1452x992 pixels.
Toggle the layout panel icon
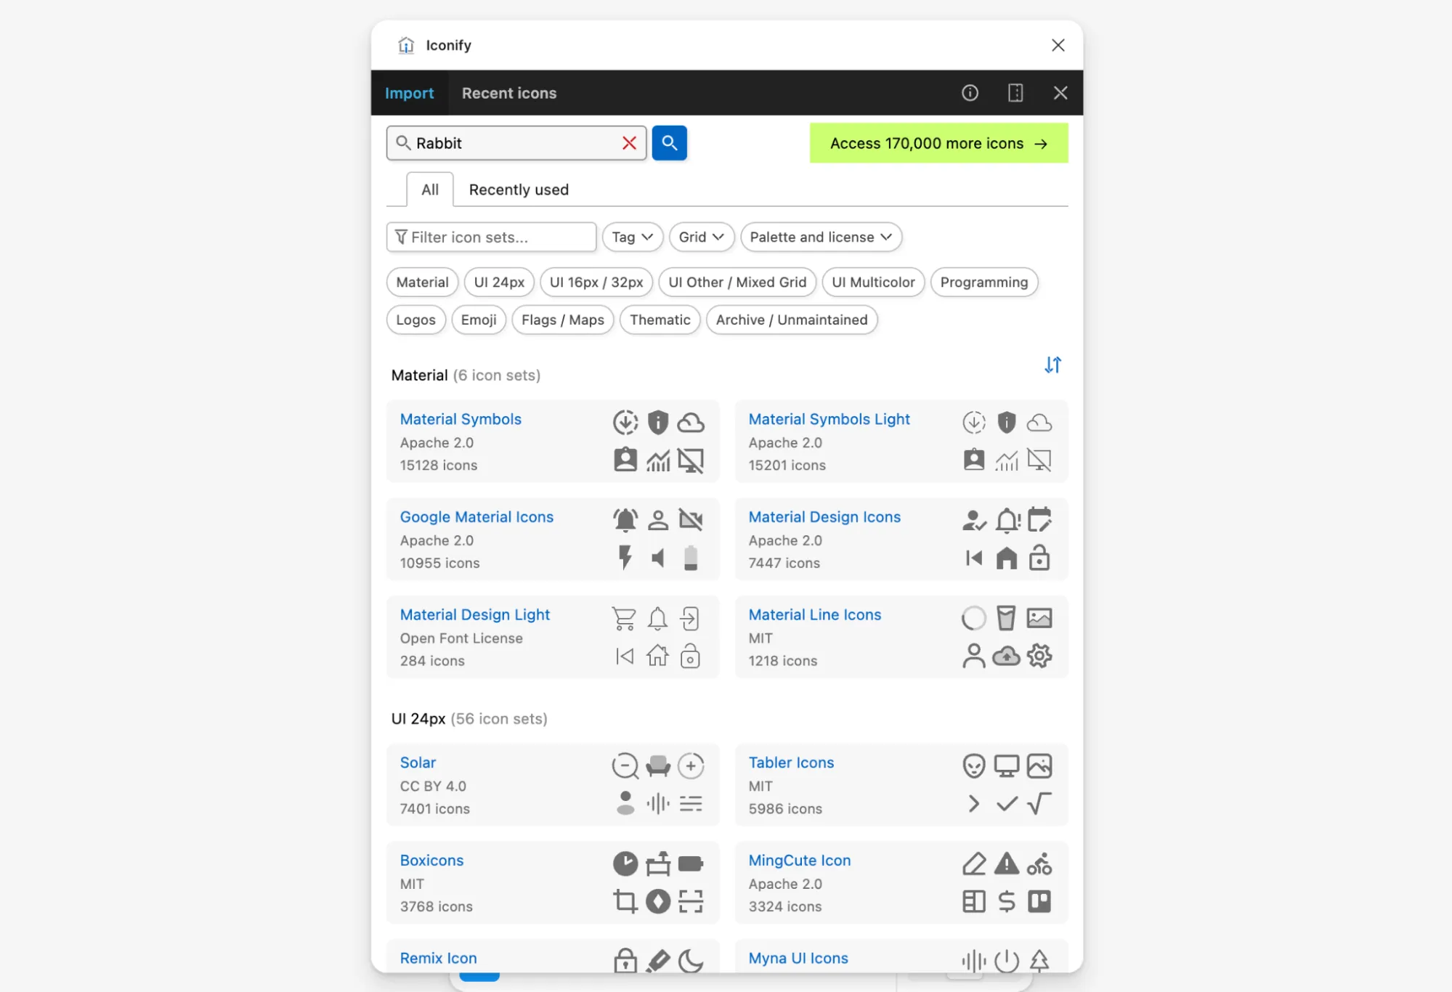(x=1015, y=93)
